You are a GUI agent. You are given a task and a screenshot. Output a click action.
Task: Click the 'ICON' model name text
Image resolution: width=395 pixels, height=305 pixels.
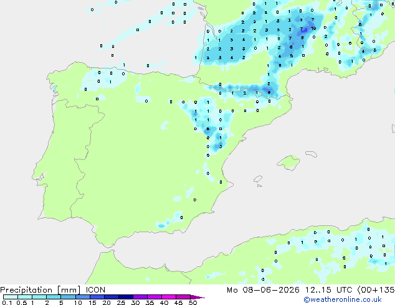[95, 290]
